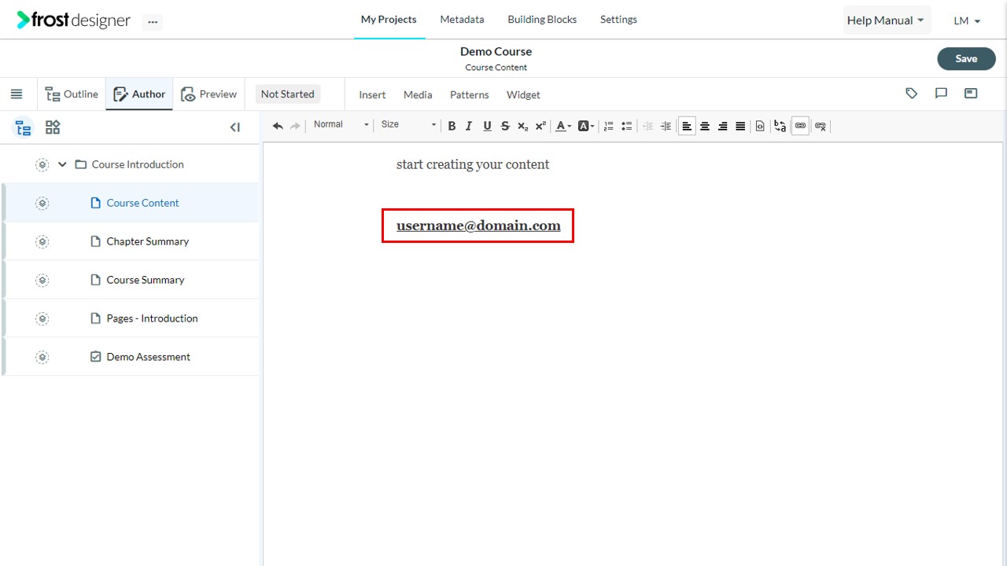Open the text color picker
Screen dimensions: 1007x566
click(x=563, y=126)
